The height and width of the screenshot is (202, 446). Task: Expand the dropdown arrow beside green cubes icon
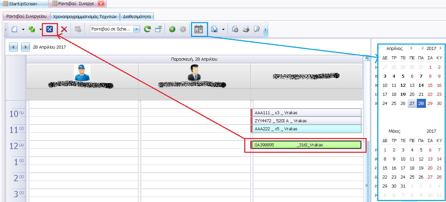[x=41, y=29]
